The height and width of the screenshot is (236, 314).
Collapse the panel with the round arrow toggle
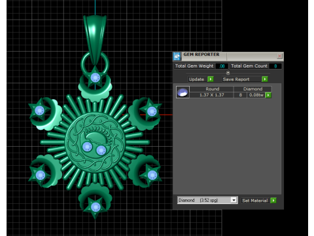click(x=228, y=73)
